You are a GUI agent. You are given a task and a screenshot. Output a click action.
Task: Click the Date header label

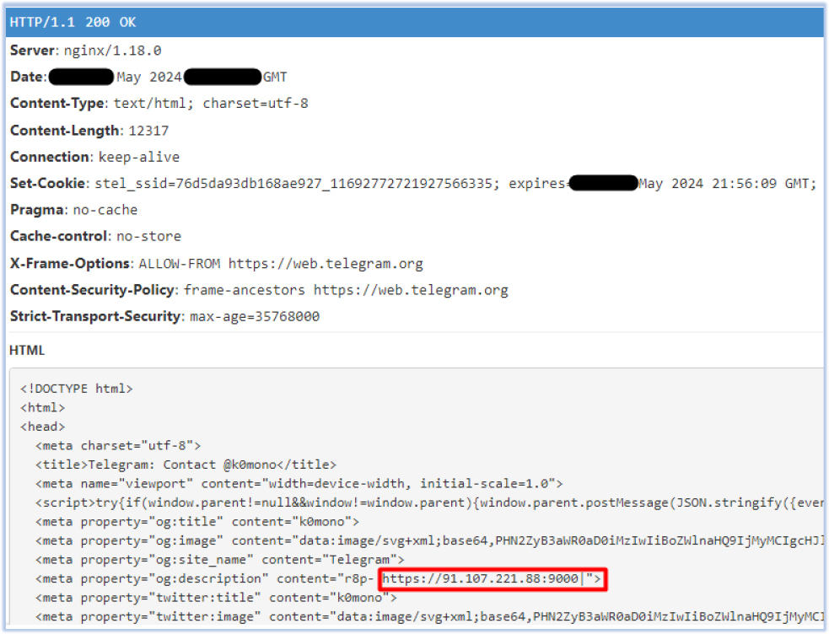pyautogui.click(x=28, y=77)
